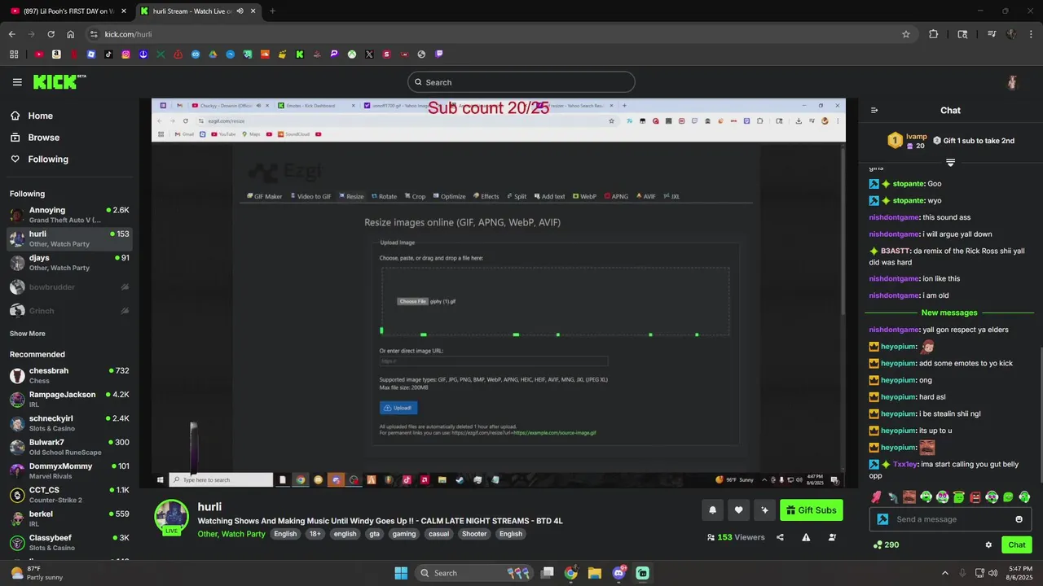The height and width of the screenshot is (586, 1043).
Task: Expand the chat leaderboard with the chevron handle
Action: (950, 163)
